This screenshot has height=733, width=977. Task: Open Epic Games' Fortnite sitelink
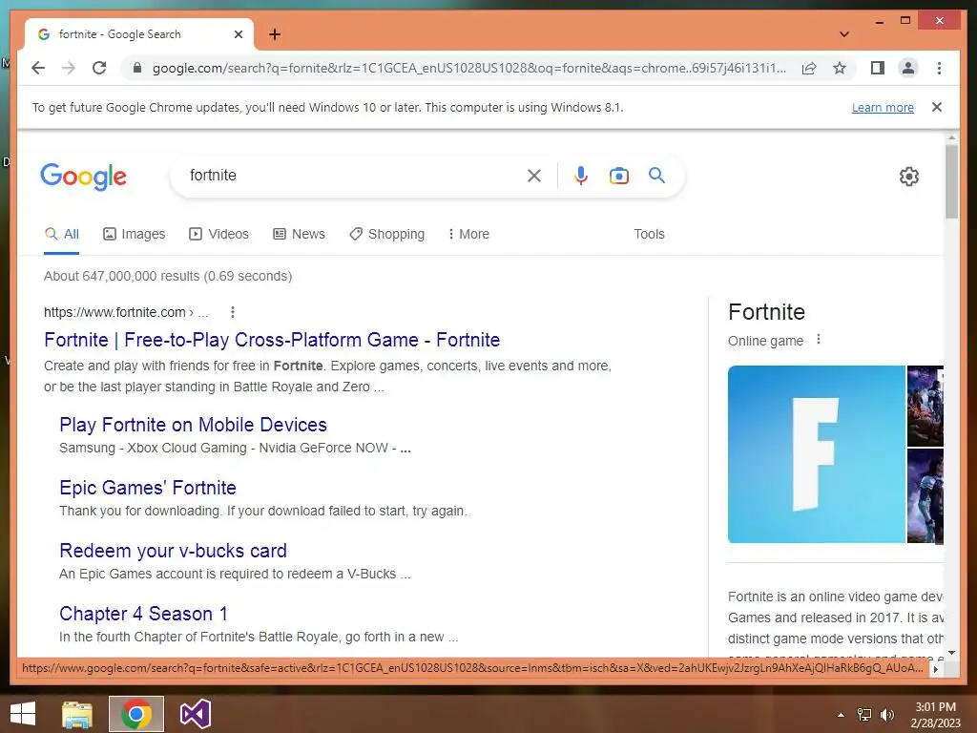click(148, 488)
